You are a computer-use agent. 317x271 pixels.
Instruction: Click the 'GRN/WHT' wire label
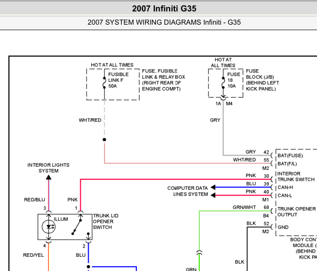click(x=244, y=208)
